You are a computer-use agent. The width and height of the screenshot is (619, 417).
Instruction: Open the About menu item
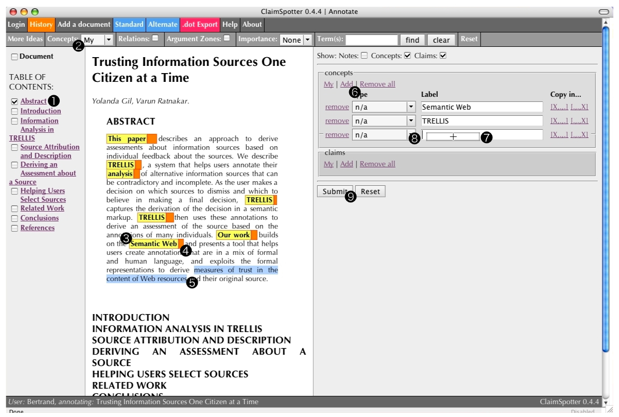[x=252, y=24]
